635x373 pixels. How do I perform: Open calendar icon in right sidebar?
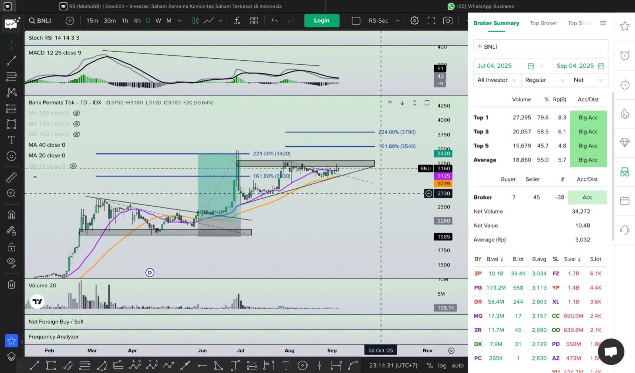625,201
